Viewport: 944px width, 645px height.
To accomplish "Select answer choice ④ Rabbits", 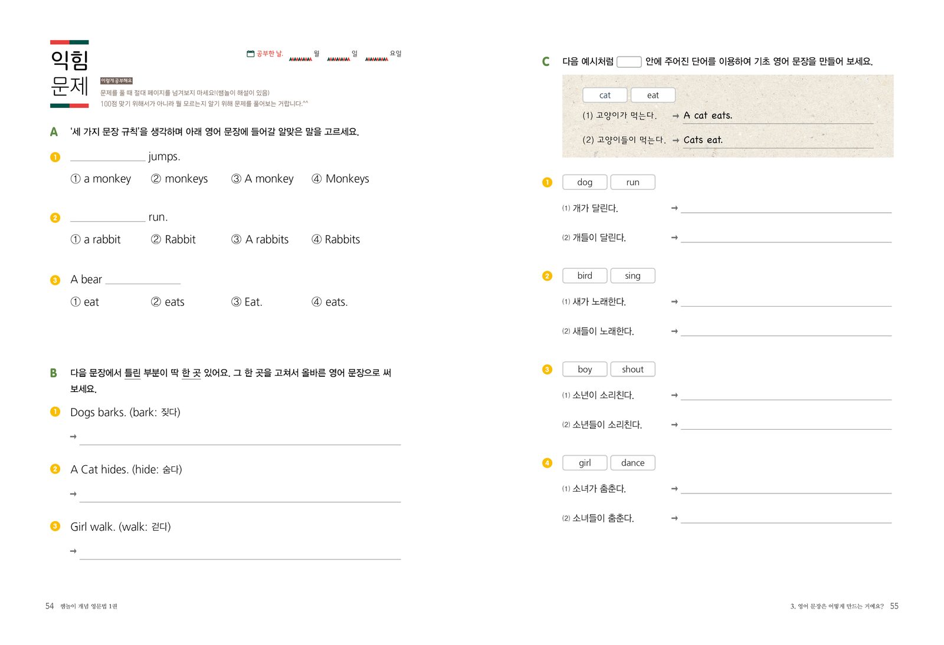I will (336, 239).
